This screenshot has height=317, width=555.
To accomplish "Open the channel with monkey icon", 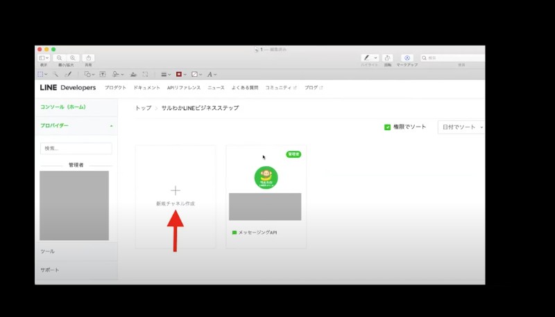I will pos(266,178).
